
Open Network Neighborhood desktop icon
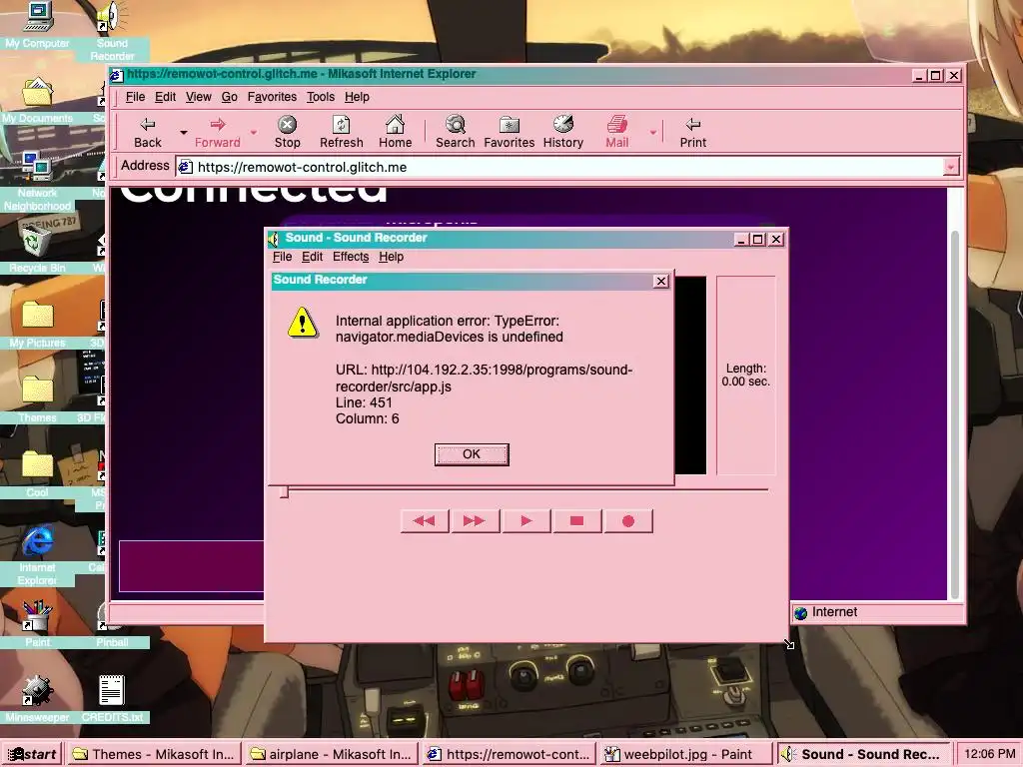point(37,182)
